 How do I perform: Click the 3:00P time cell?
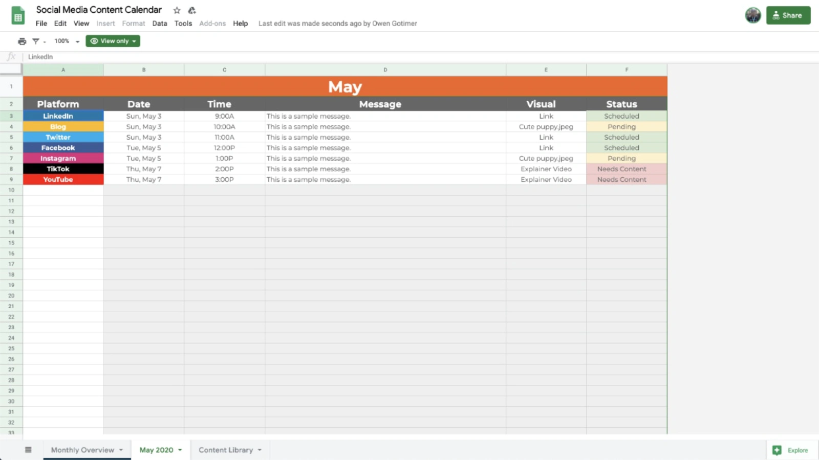click(x=225, y=179)
